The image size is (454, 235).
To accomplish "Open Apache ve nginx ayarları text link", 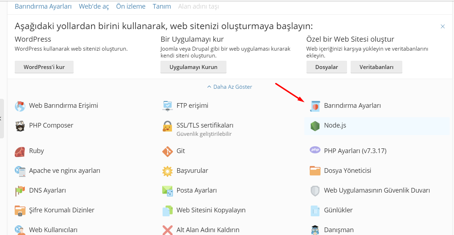I will tap(65, 171).
